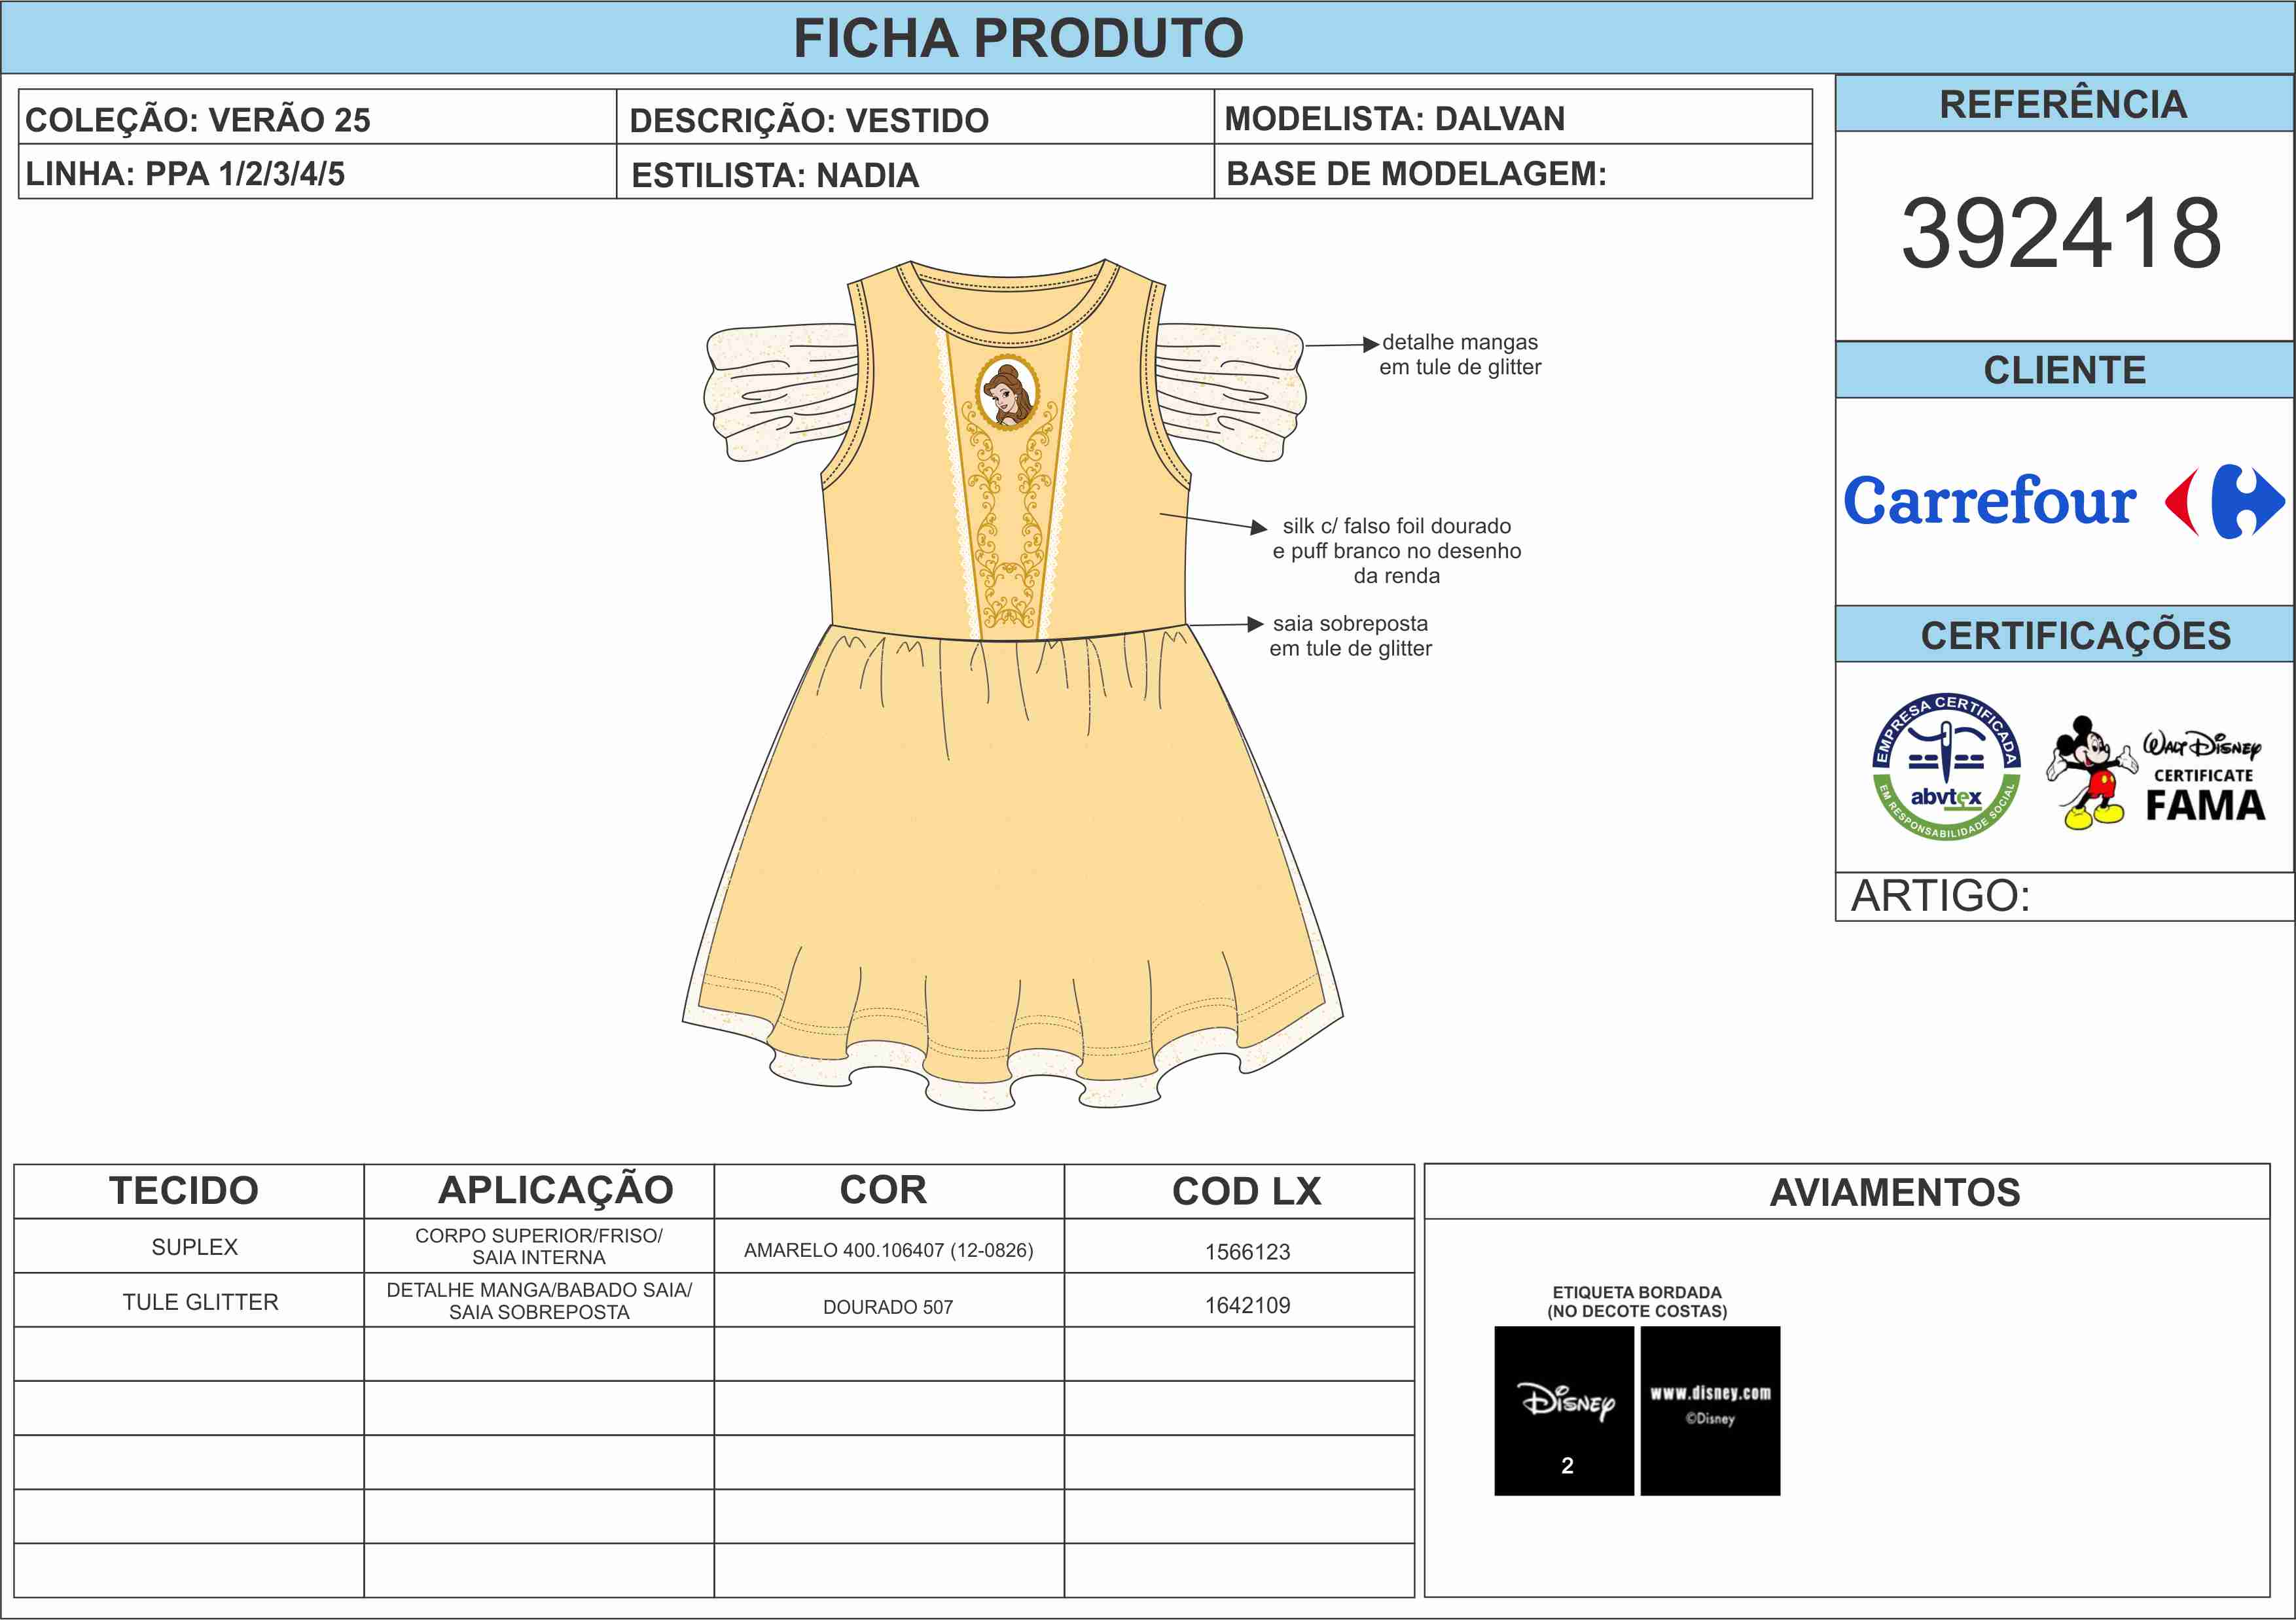Click the Belle princess cameo on dress
This screenshot has height=1620, width=2296.
pyautogui.click(x=1007, y=392)
